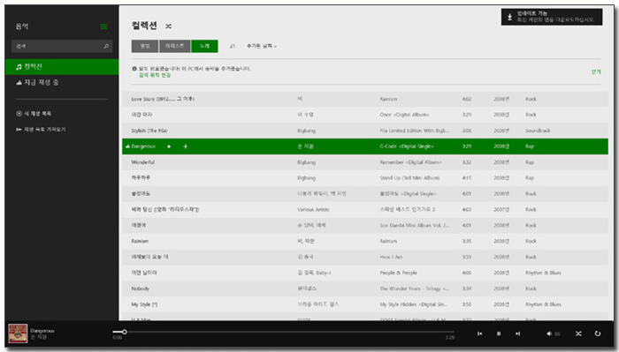Viewport: 619px width, 352px height.
Task: Click Dangerous title in the player bar
Action: 42,331
